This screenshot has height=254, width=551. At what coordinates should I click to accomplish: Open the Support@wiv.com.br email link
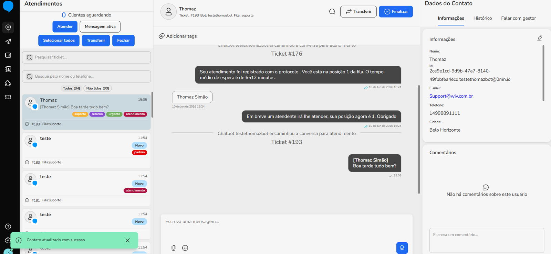[451, 96]
